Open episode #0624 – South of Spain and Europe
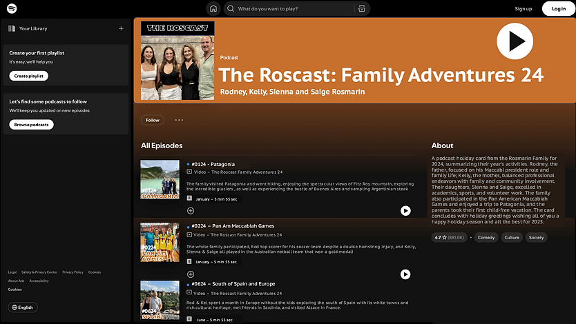 [233, 284]
